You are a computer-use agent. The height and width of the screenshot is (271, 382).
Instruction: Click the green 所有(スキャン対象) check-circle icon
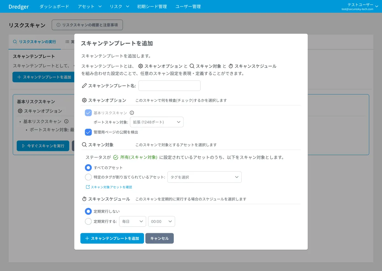(x=116, y=157)
